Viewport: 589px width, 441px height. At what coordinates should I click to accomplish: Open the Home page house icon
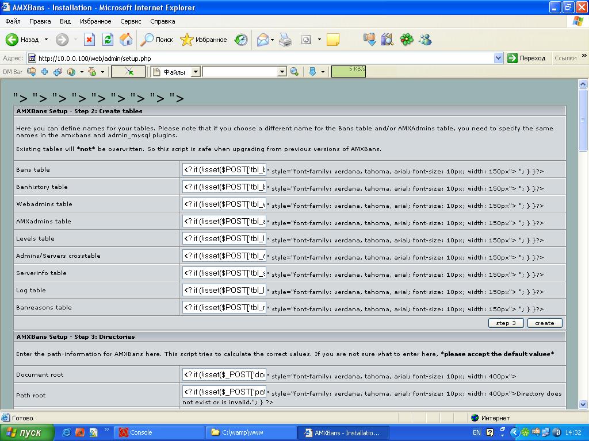coord(126,40)
